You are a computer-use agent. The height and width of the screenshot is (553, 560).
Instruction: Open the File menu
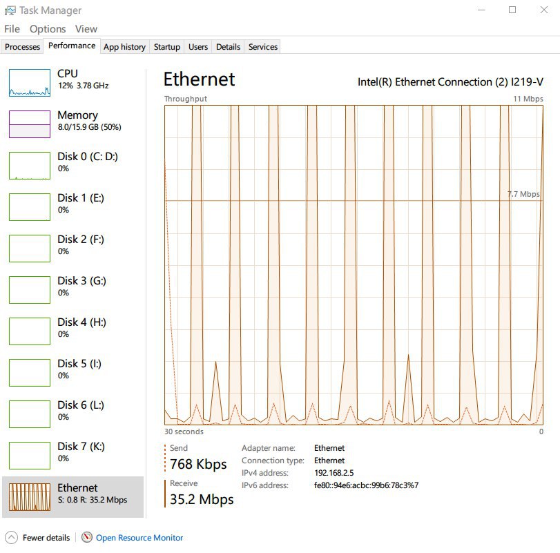[x=12, y=29]
